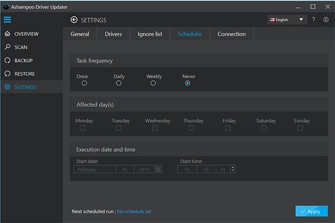335x223 pixels.
Task: Click the back arrow beside SETTINGS
Action: tap(73, 20)
